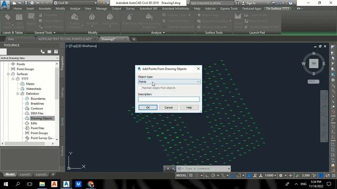Expand the Analyze ribbon panel arrow

click(x=158, y=33)
